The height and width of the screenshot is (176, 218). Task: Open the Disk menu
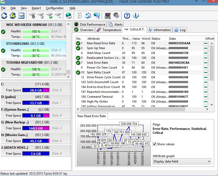tap(13, 8)
